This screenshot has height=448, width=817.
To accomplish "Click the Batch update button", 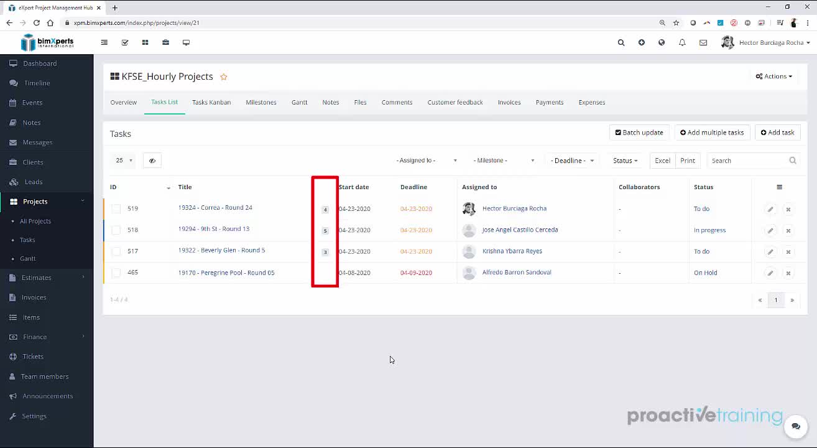I will (639, 133).
